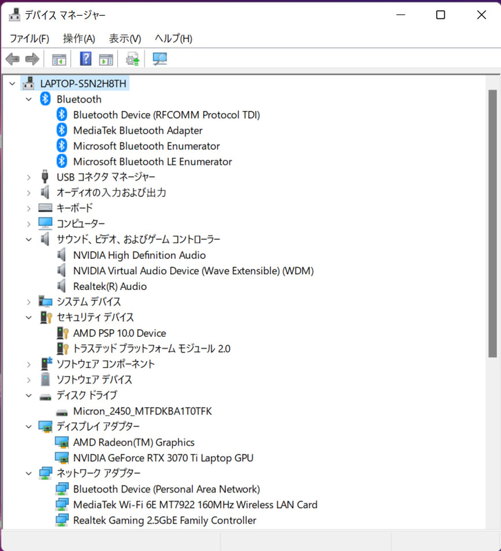Image resolution: width=501 pixels, height=551 pixels.
Task: Collapse the LAPTOP-S5N2H8TH root node
Action: tap(12, 83)
